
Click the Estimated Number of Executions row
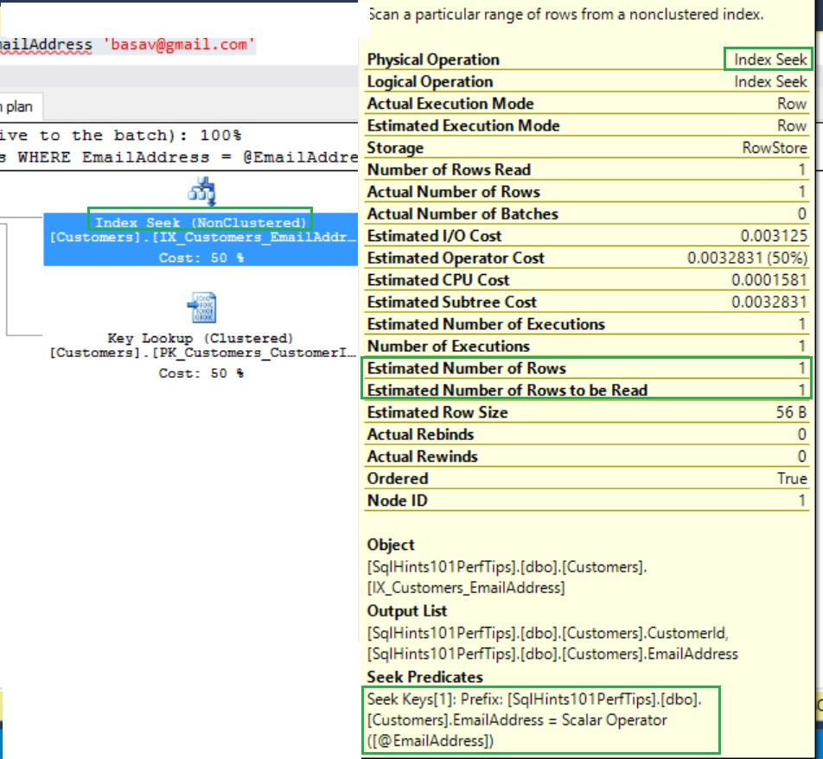[587, 324]
